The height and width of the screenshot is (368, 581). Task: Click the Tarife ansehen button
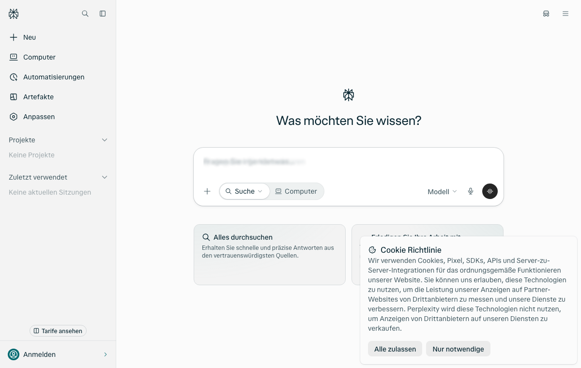click(58, 331)
